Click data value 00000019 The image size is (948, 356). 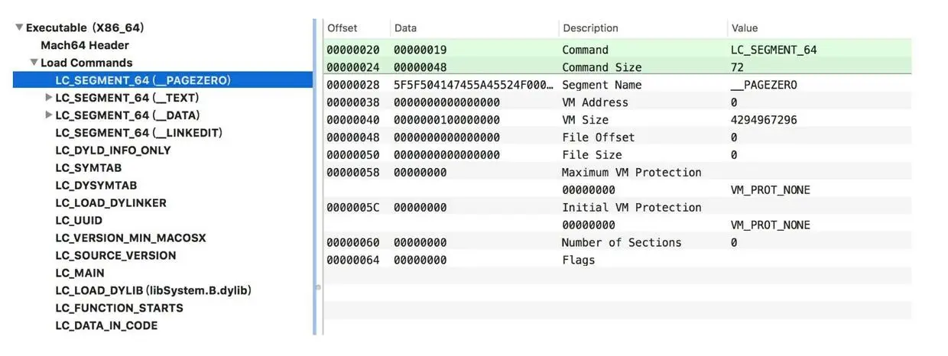pos(420,50)
